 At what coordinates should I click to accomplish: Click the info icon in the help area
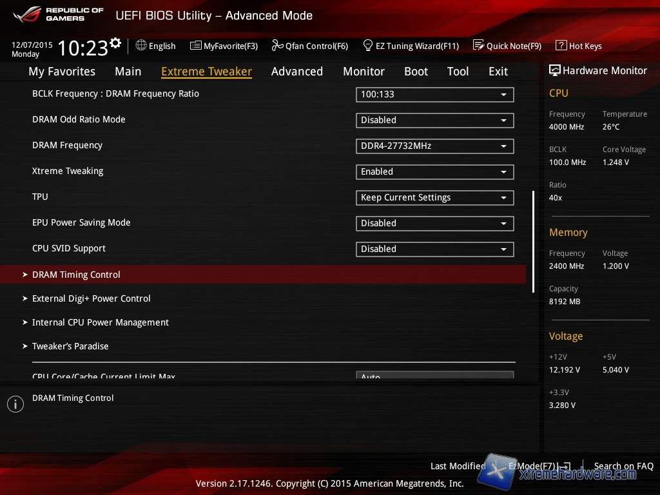tap(15, 404)
